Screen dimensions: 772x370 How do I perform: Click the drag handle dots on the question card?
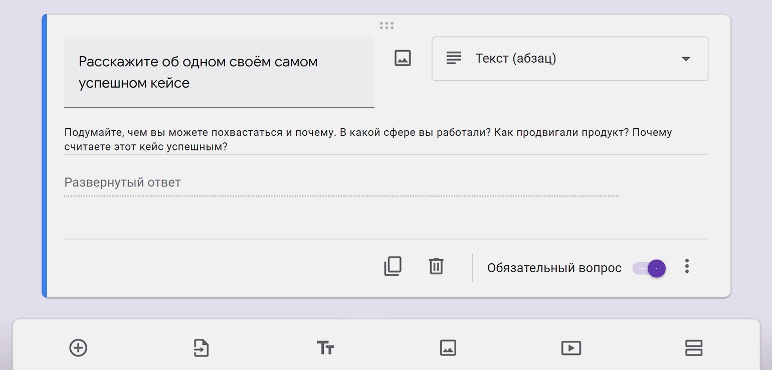point(387,25)
